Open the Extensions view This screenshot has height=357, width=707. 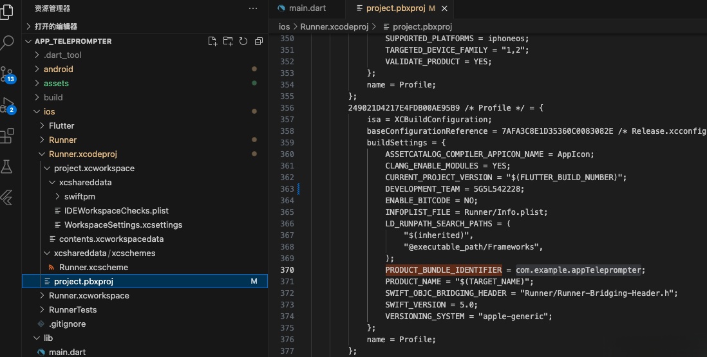pyautogui.click(x=7, y=136)
